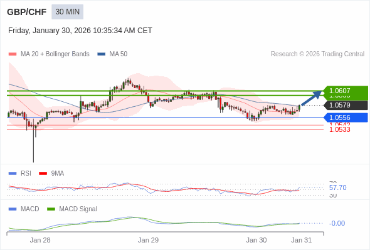Click the MACD value -0.00

click(337, 223)
